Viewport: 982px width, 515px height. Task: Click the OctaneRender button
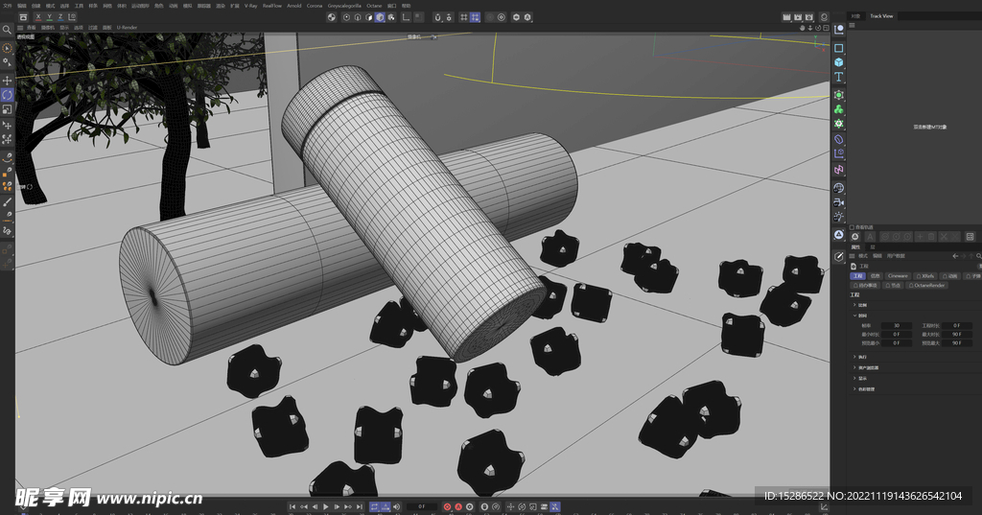(x=927, y=285)
